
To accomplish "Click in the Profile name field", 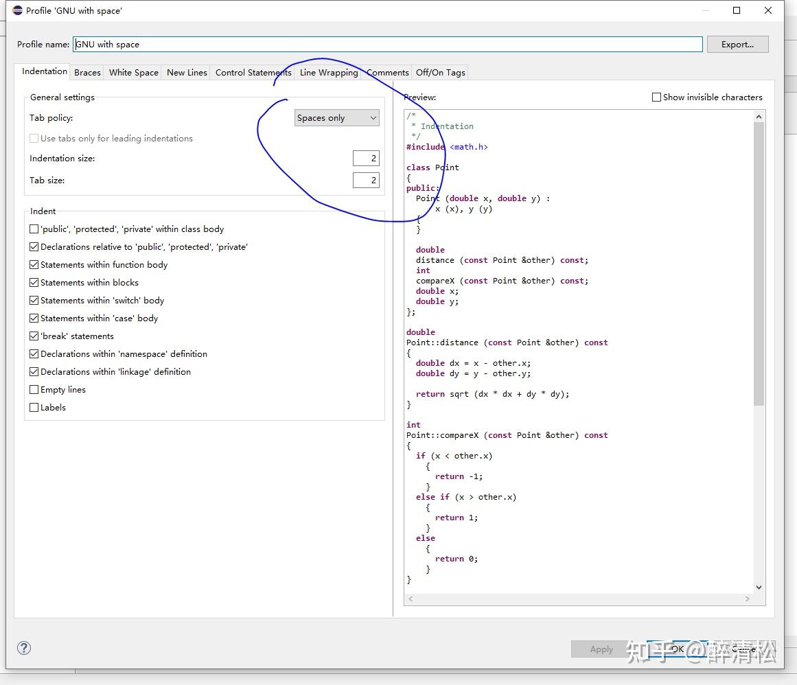I will pos(388,45).
